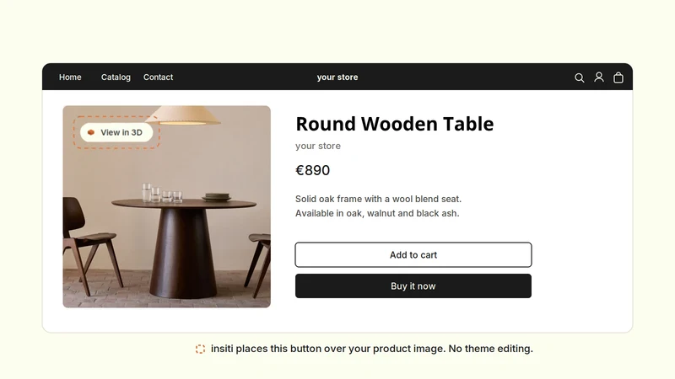The image size is (675, 379).
Task: Click the Round Wooden Table title
Action: point(395,124)
